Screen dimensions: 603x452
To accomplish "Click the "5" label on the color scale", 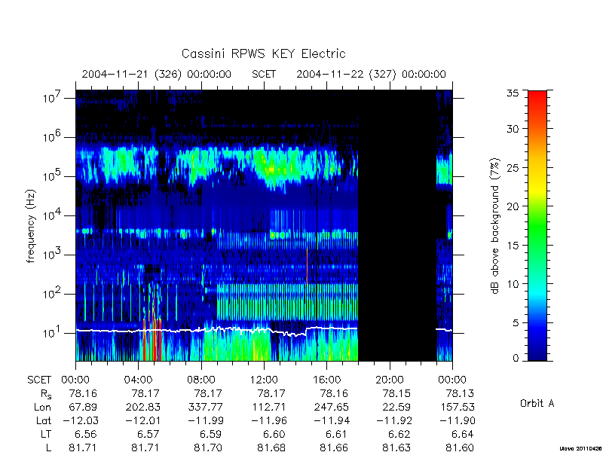I will pos(515,323).
